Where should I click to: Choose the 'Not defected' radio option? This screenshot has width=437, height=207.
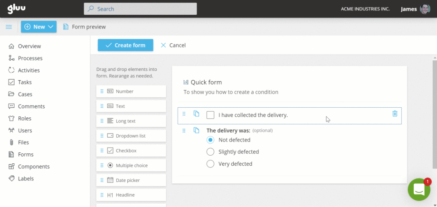pos(210,140)
